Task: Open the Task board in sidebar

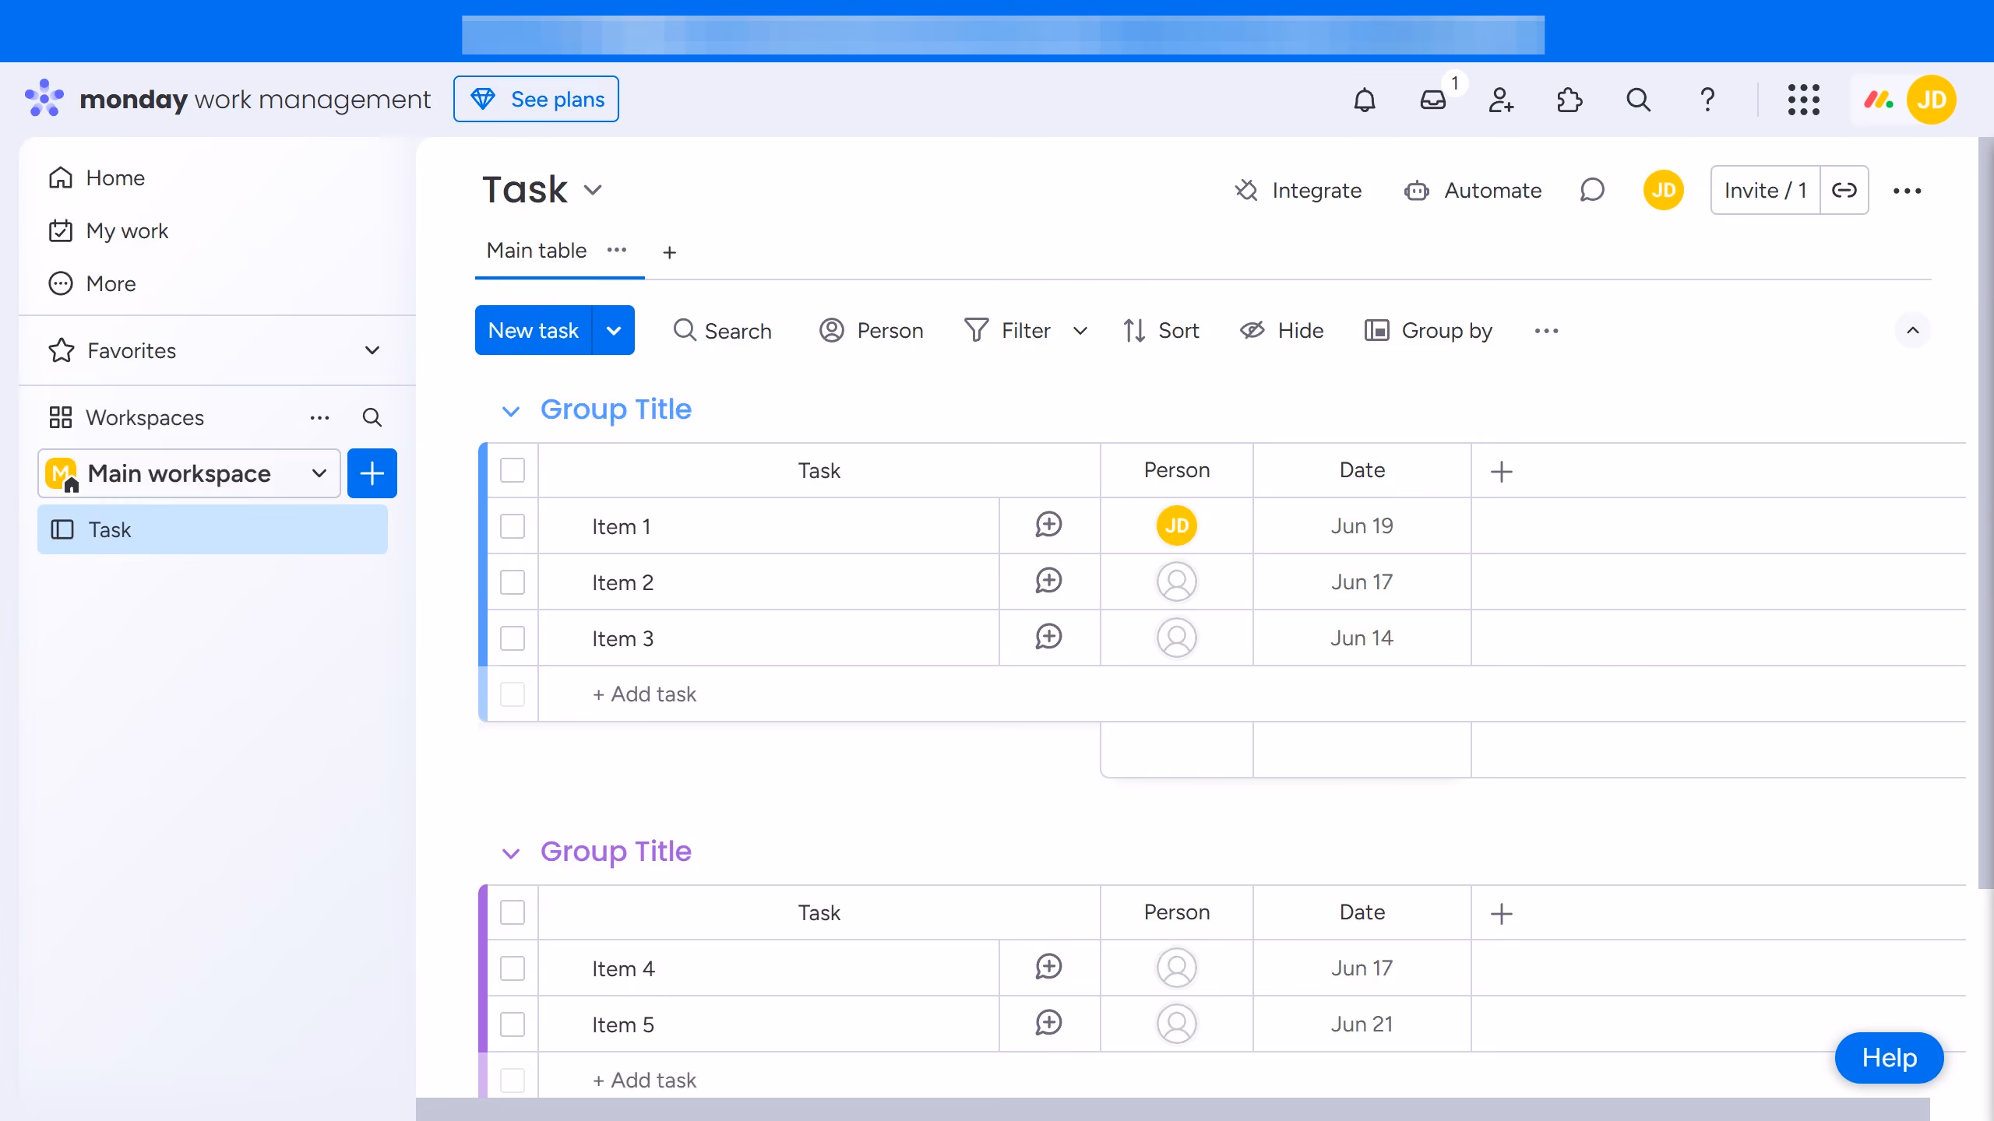Action: point(212,529)
